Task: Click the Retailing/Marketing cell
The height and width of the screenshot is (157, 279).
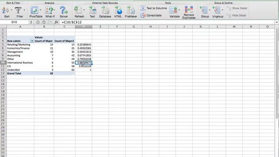Action: point(20,44)
